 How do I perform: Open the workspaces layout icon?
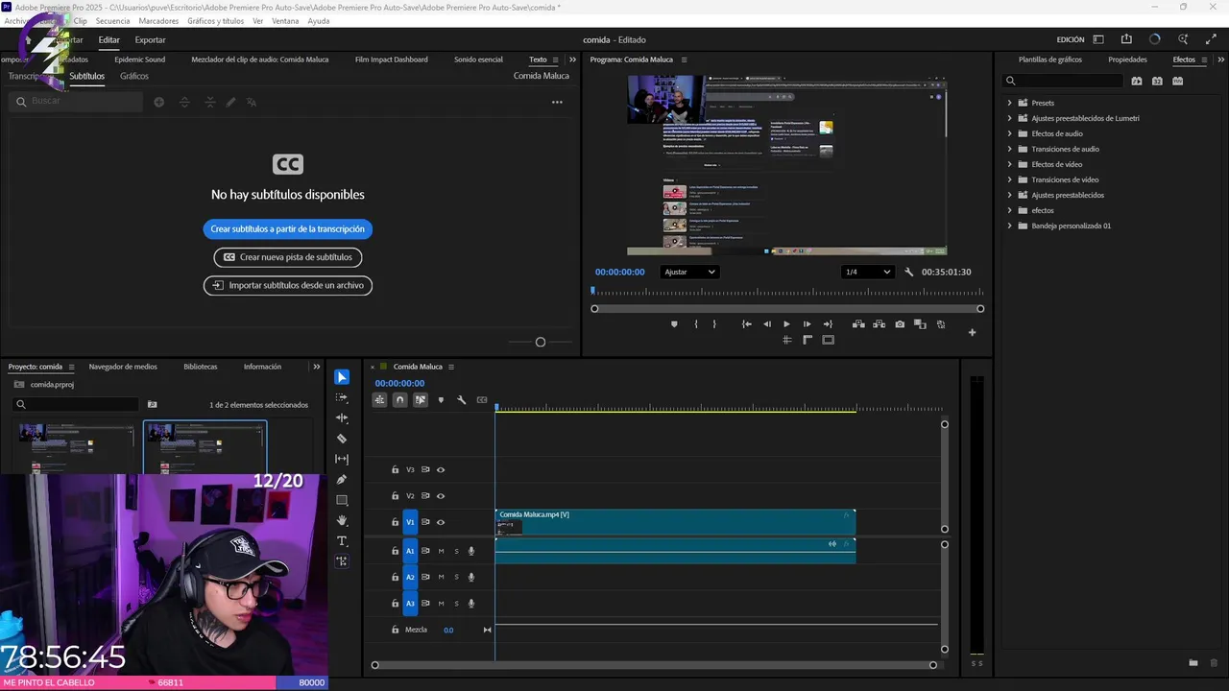1098,39
